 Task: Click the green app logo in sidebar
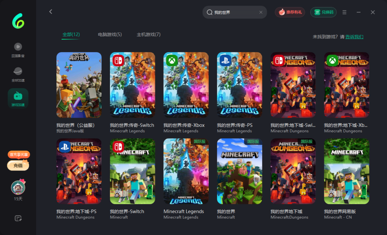click(x=18, y=21)
